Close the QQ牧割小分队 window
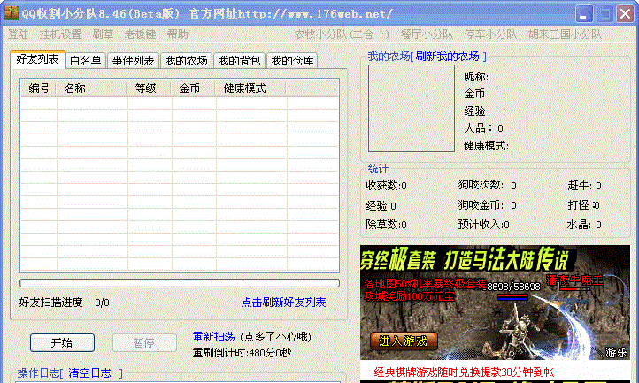This screenshot has height=383, width=639. (625, 14)
